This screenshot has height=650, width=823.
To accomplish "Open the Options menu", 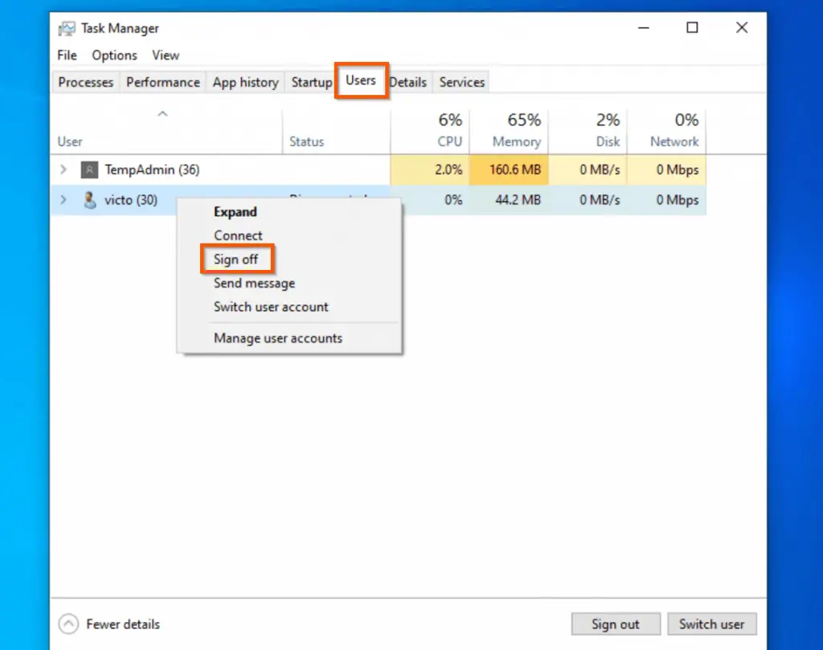I will [113, 55].
